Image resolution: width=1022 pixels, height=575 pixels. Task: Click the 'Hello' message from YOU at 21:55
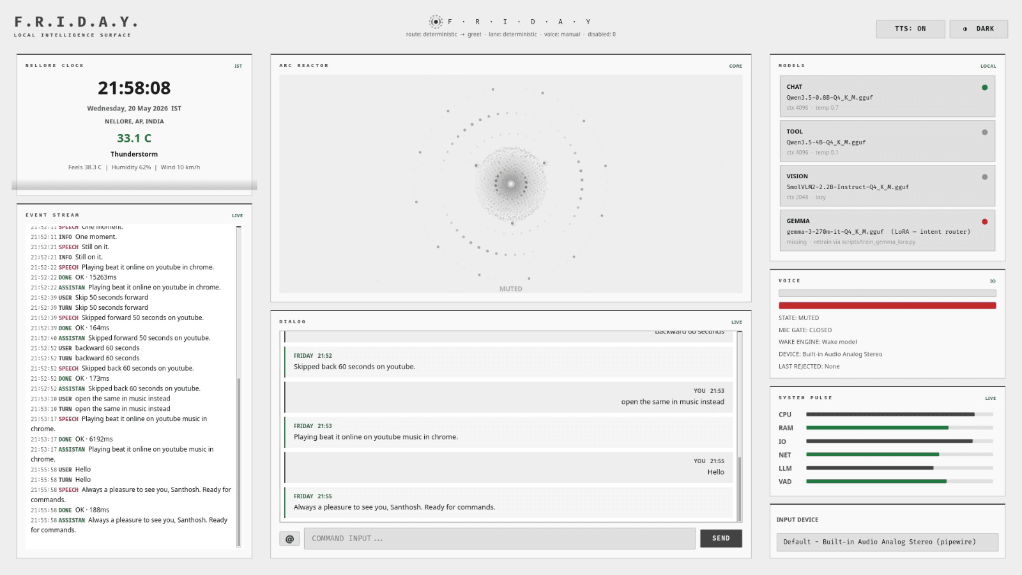pos(508,467)
